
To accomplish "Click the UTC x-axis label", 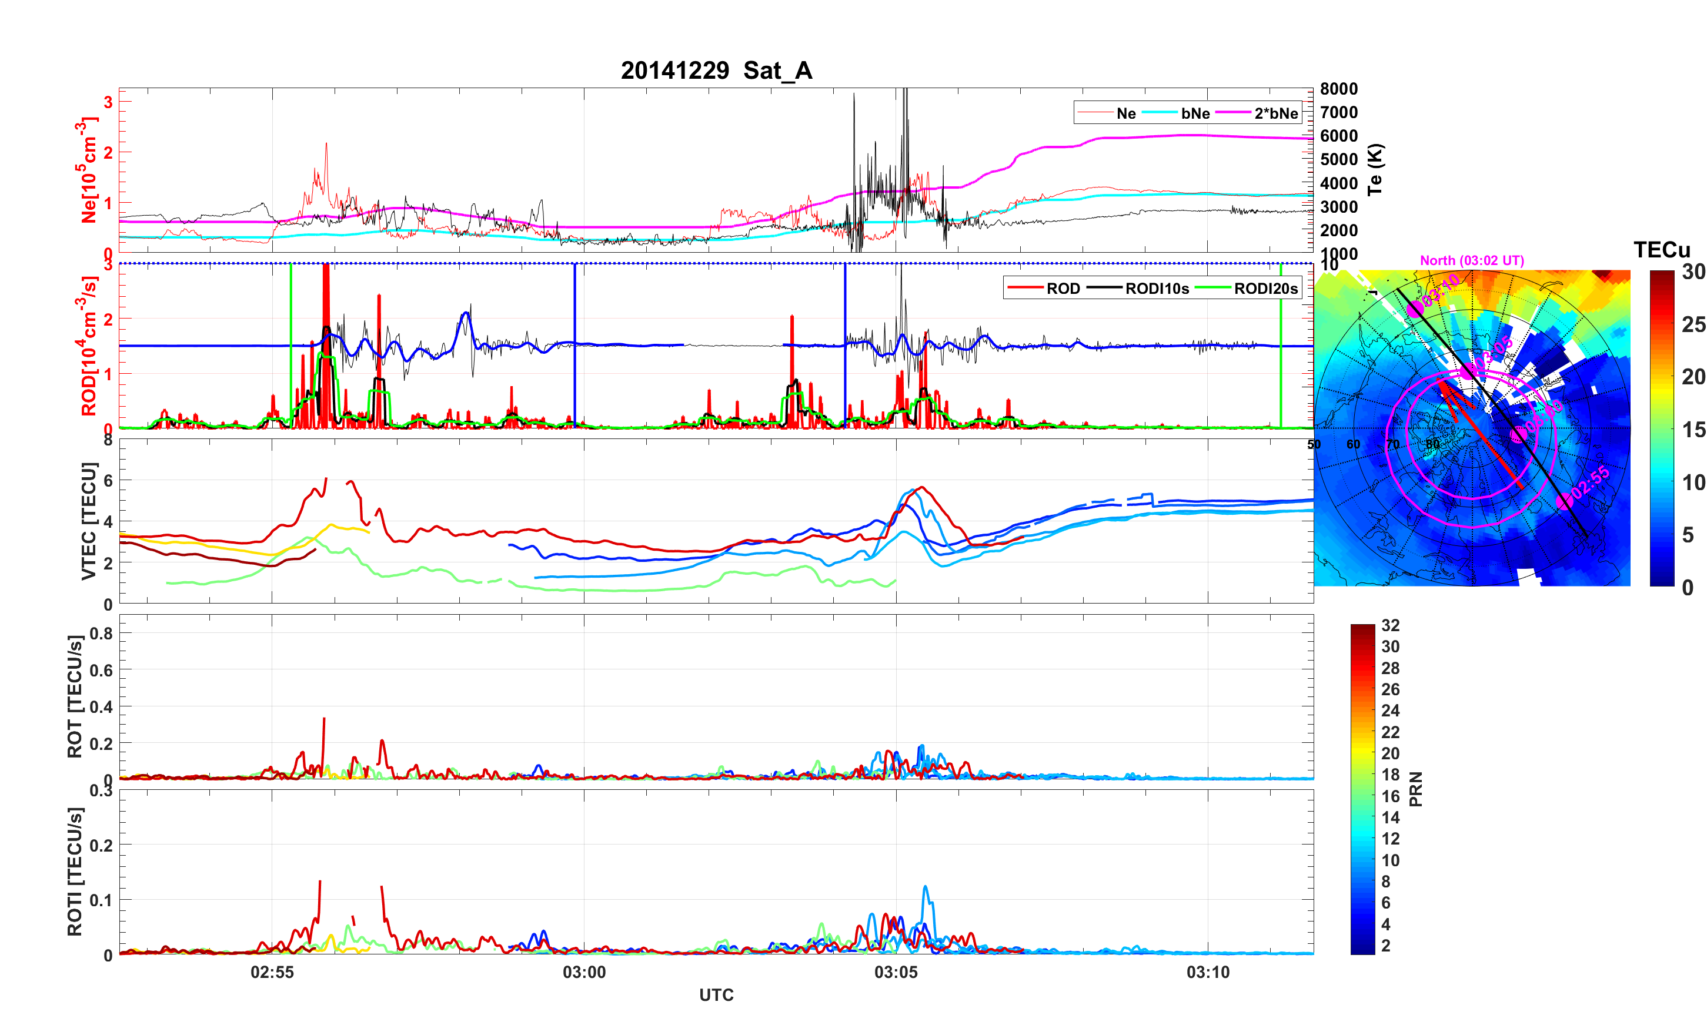I will (716, 996).
